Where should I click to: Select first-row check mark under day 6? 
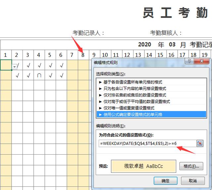pos(61,65)
